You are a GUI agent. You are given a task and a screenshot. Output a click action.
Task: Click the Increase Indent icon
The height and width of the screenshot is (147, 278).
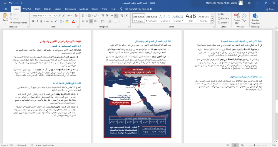pos(107,16)
